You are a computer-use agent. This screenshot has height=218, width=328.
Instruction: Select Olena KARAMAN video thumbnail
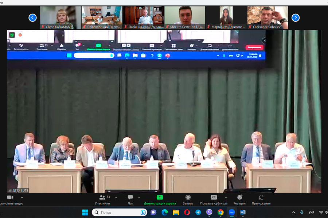[60, 17]
